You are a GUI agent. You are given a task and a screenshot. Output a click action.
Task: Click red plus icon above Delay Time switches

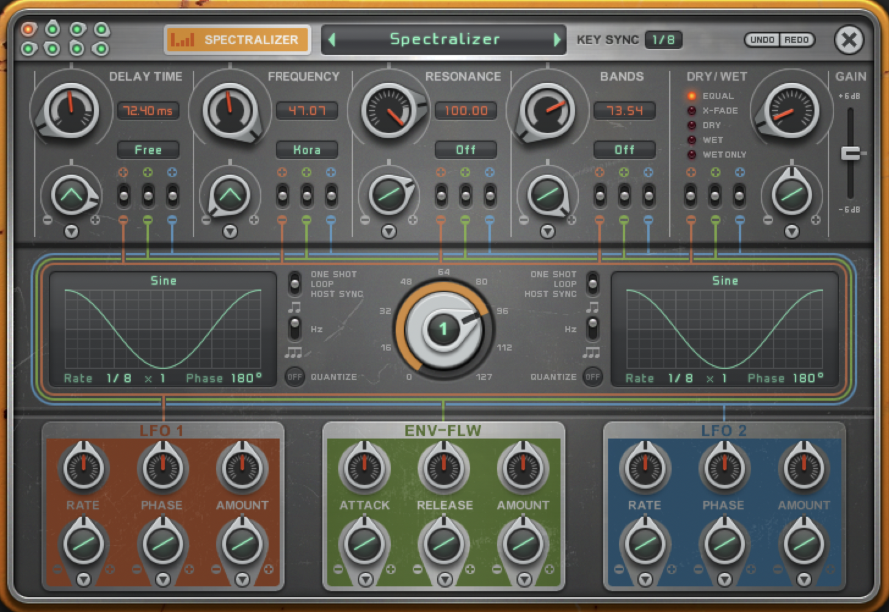point(123,173)
